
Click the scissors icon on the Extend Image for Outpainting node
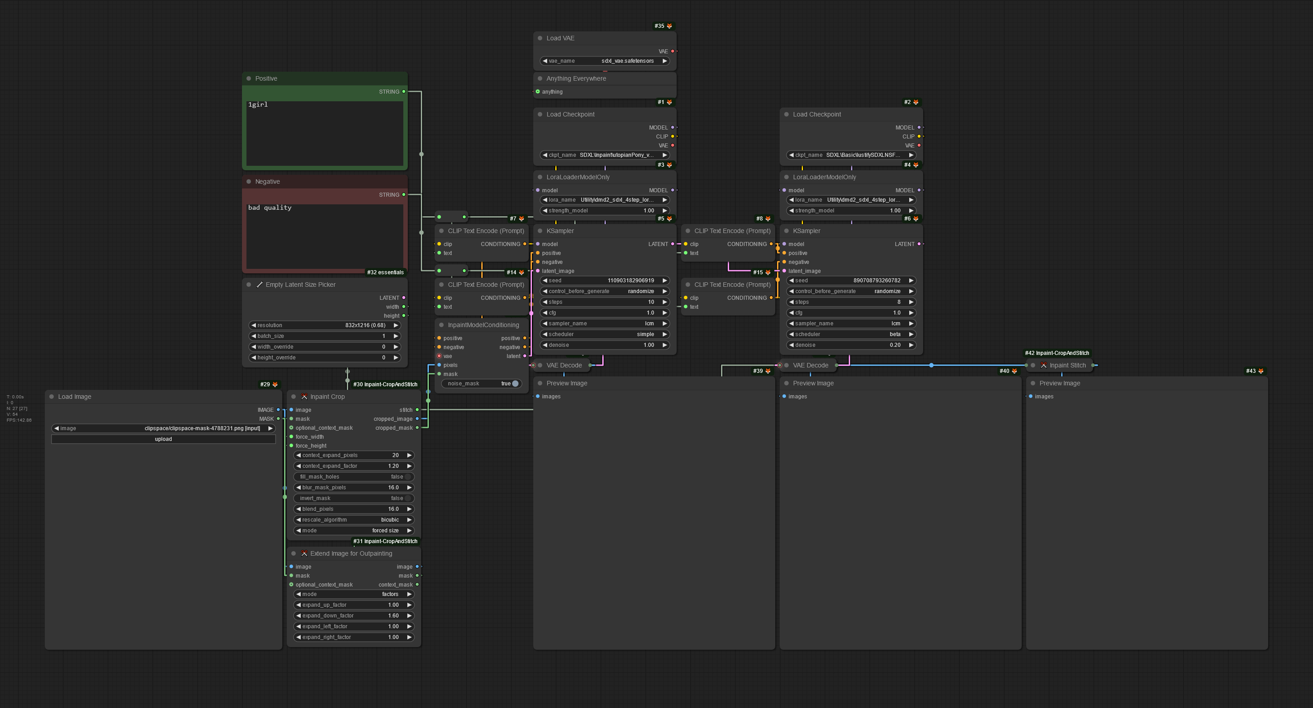[x=304, y=553]
